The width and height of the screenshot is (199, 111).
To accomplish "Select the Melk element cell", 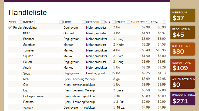I will 26,79.
